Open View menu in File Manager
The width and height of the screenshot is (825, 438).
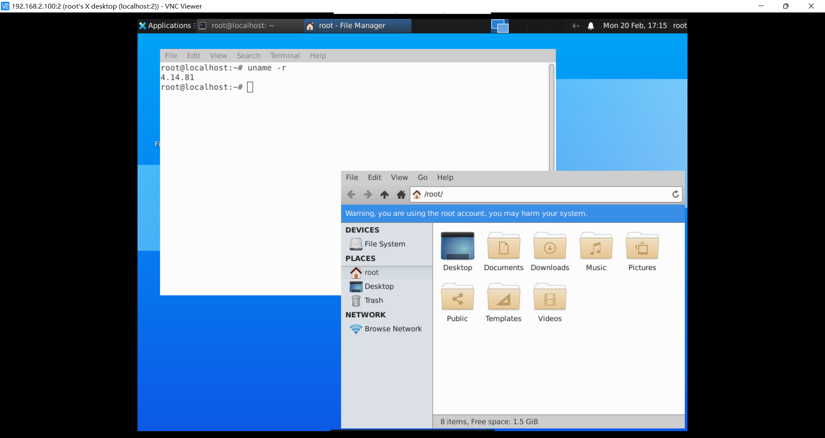coord(399,177)
